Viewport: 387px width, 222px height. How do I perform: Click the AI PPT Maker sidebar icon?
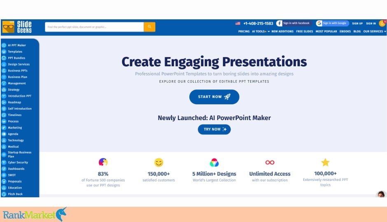4,45
